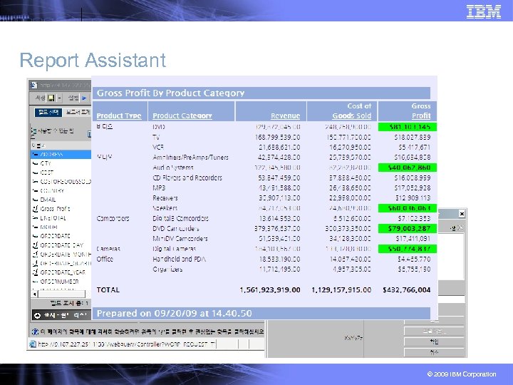Select the COUNTRY field in the list

click(x=61, y=190)
